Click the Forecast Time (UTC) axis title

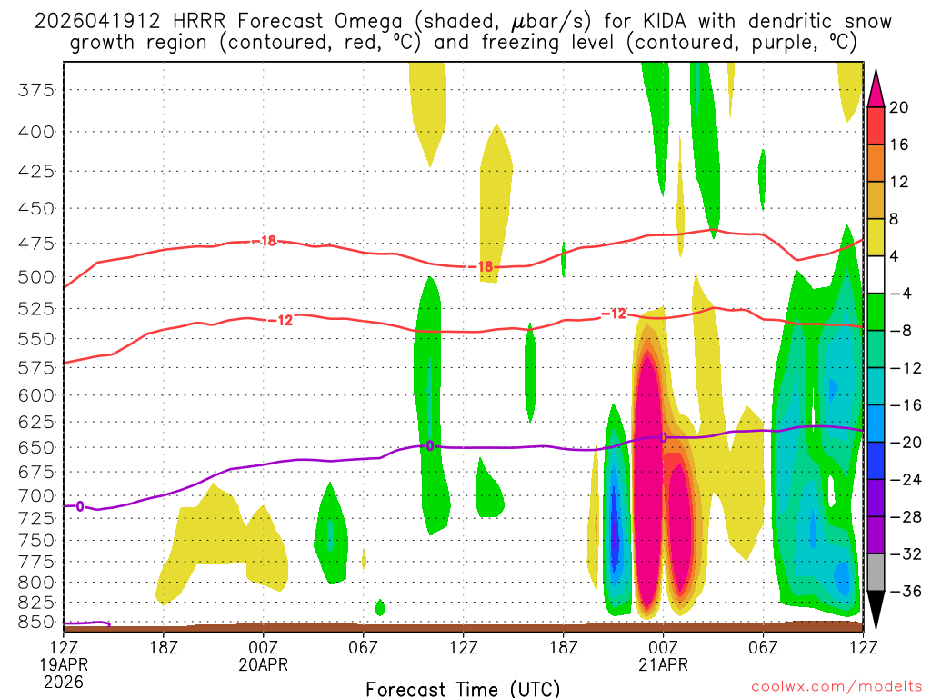(x=463, y=689)
